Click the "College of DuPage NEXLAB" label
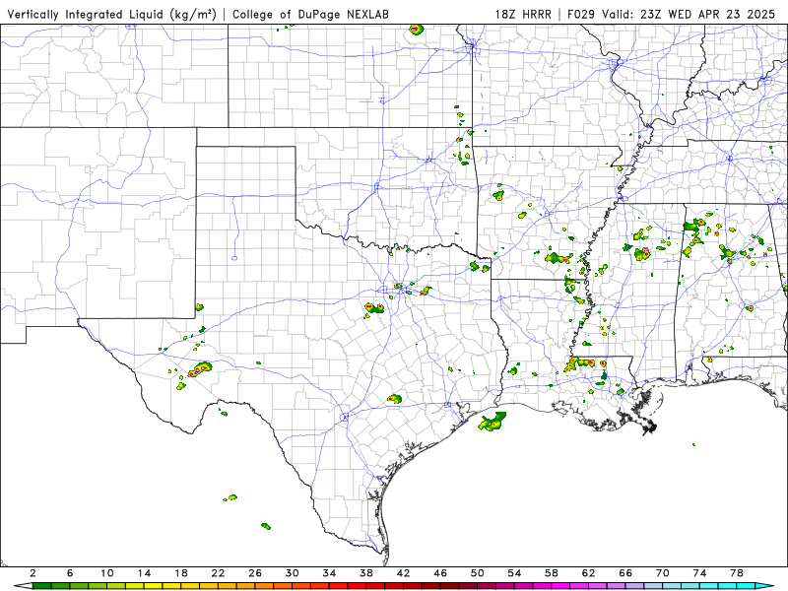788x591 pixels. 310,14
